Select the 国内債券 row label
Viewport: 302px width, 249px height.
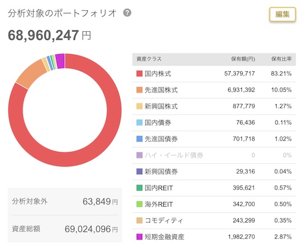158,122
